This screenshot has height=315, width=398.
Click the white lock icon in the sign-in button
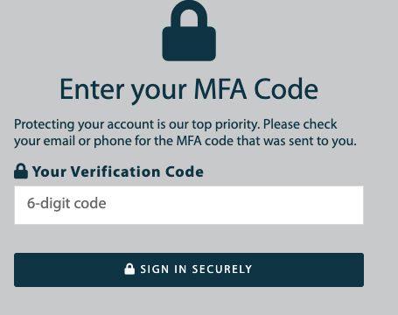click(x=129, y=269)
